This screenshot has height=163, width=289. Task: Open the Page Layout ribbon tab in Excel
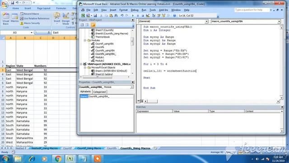[44, 8]
